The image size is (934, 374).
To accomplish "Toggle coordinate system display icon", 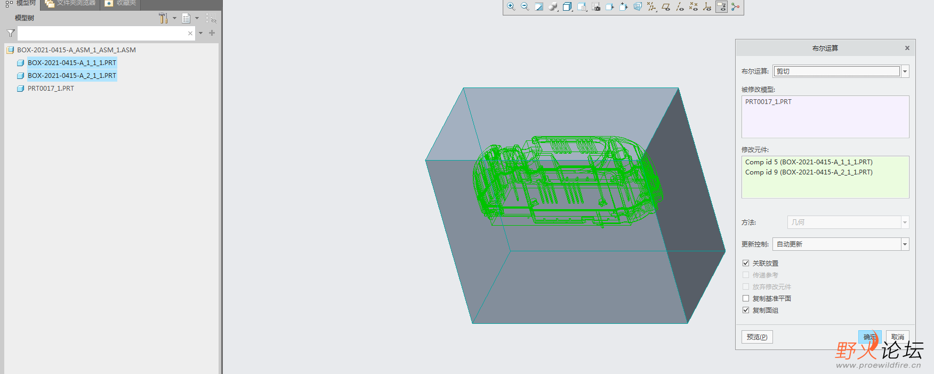I will click(x=707, y=6).
